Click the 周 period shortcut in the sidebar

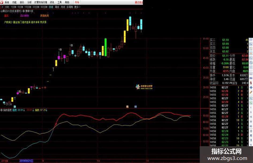251,136
